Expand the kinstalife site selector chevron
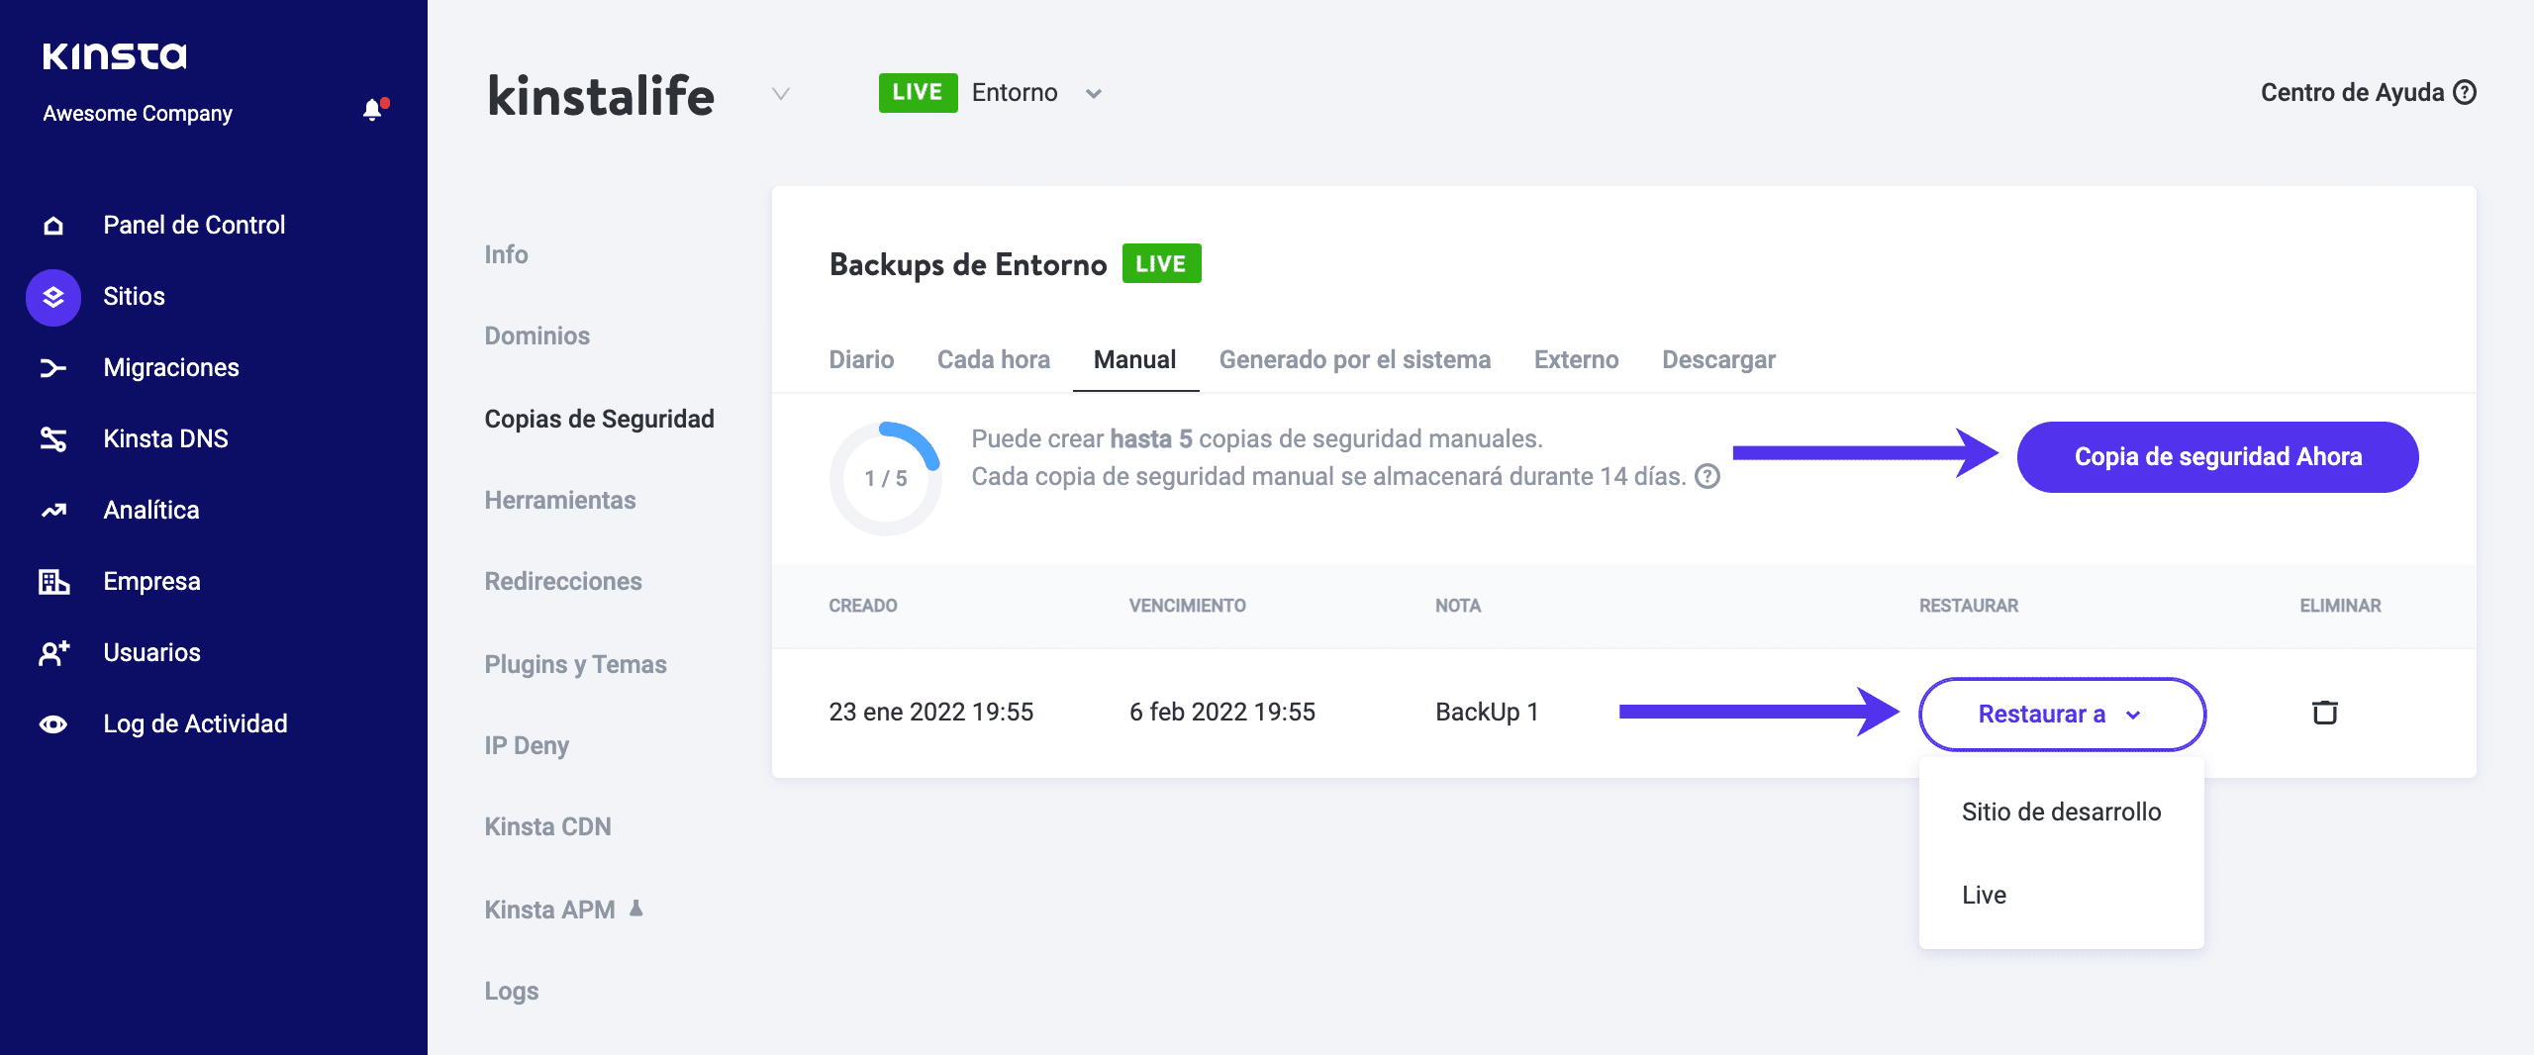This screenshot has width=2534, height=1055. (x=781, y=94)
